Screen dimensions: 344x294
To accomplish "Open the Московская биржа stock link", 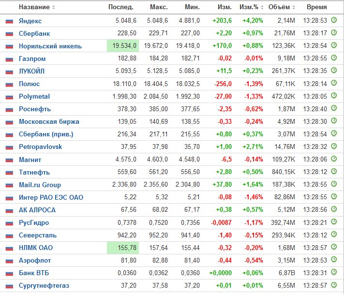I will (49, 122).
